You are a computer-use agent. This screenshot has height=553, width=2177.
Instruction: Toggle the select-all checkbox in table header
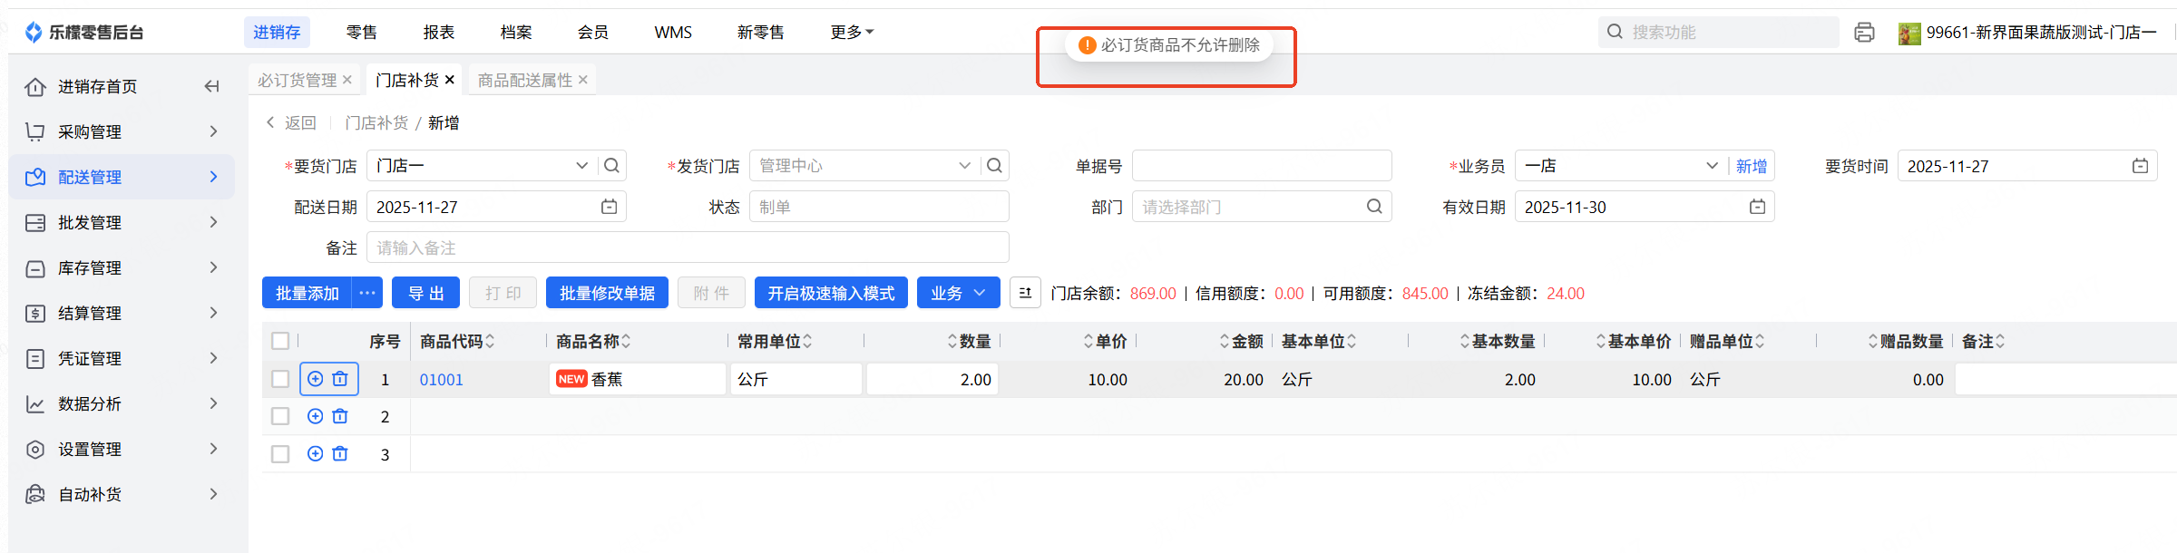[280, 341]
